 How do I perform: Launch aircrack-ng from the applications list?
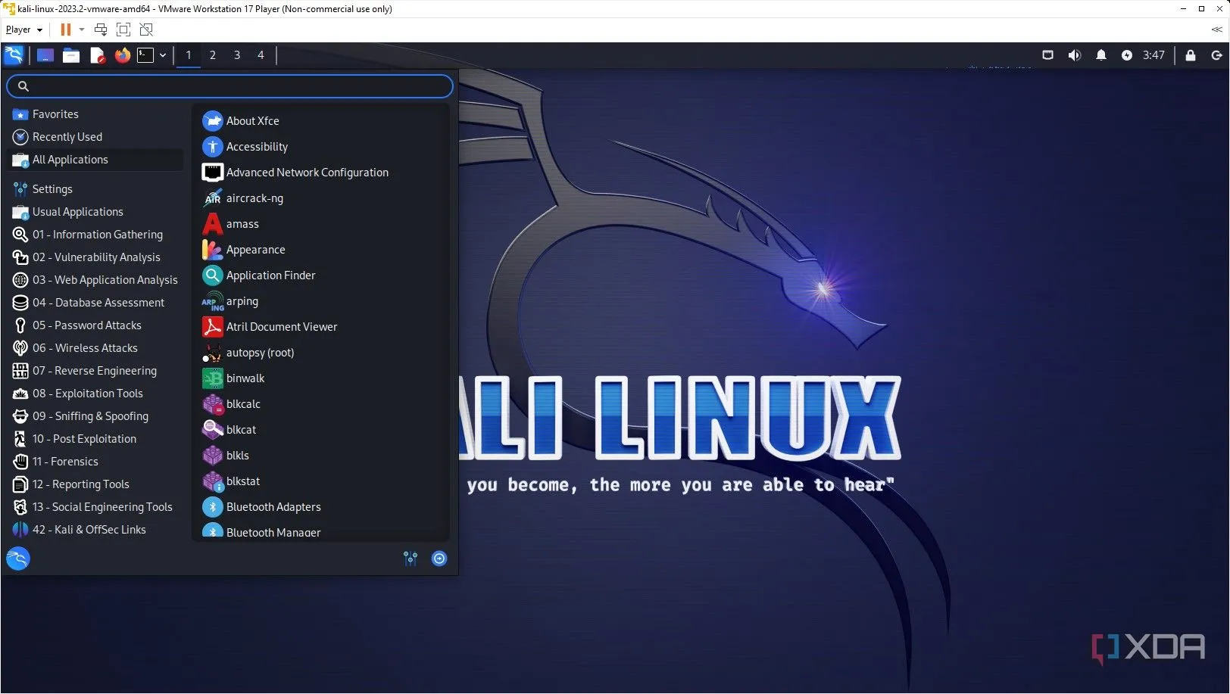[x=254, y=198]
